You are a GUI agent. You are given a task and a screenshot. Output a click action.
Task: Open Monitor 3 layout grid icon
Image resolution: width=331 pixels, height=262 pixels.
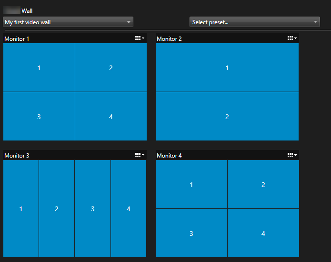click(140, 155)
